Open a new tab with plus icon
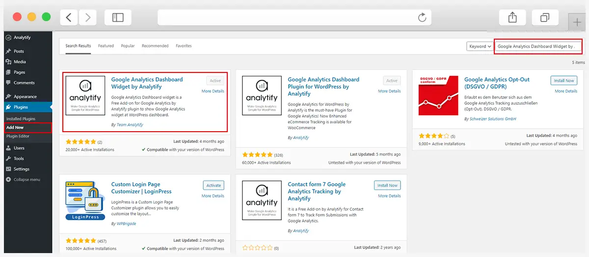589x257 pixels. 577,22
